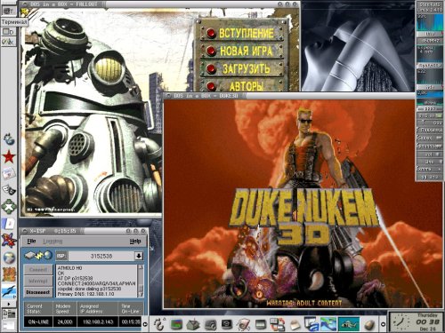
Task: Click the red star icon in side panel
Action: [x=9, y=156]
